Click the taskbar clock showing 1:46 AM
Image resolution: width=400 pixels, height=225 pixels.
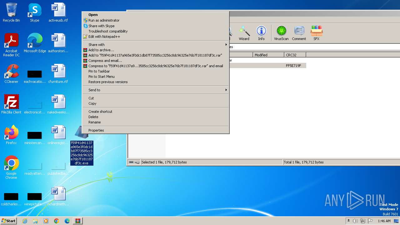(x=384, y=221)
